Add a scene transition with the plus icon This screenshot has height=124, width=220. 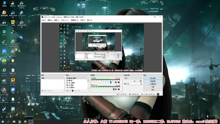(x=135, y=81)
